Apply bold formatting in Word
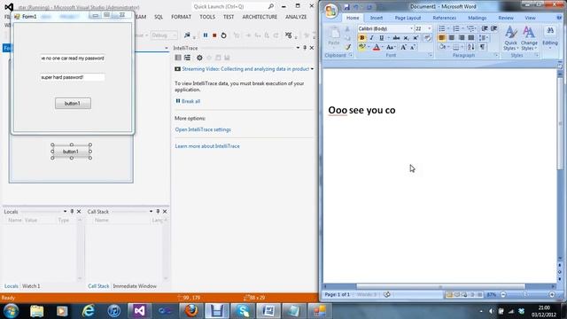The image size is (567, 319). tap(362, 38)
